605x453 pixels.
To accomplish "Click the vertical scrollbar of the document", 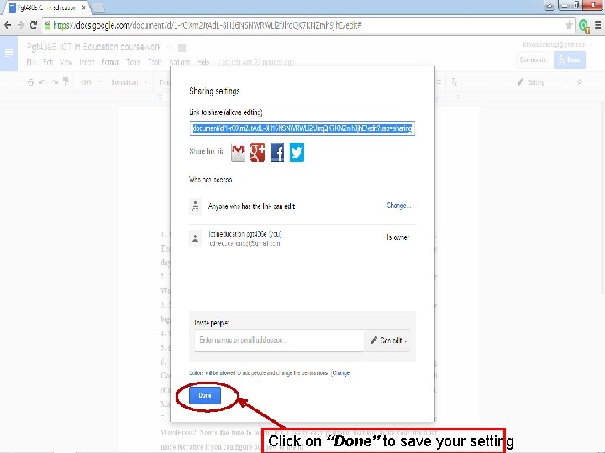I will (x=602, y=198).
